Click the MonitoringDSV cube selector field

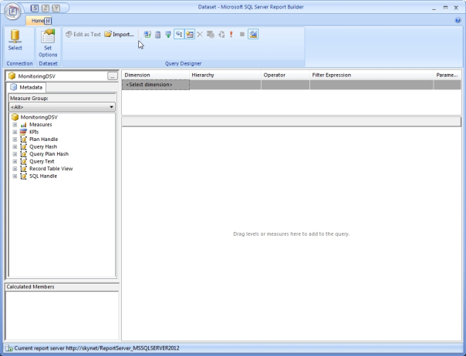tap(56, 76)
